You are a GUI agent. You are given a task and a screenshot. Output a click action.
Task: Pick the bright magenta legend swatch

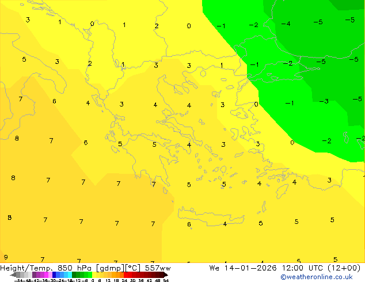click(x=46, y=275)
